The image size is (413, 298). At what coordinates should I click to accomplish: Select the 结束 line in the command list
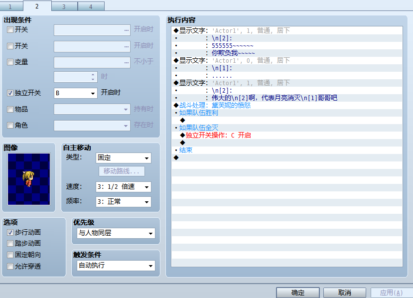[x=287, y=150]
